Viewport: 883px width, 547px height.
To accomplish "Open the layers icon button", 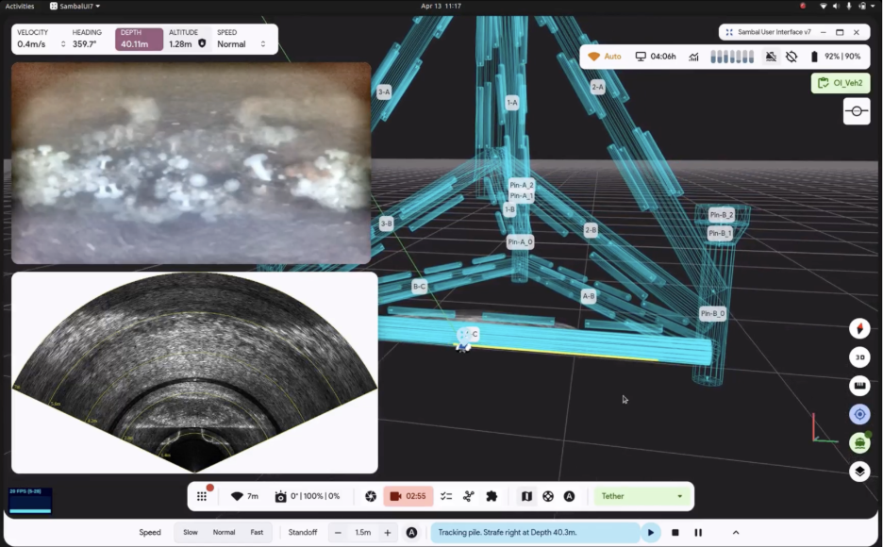I will click(860, 471).
